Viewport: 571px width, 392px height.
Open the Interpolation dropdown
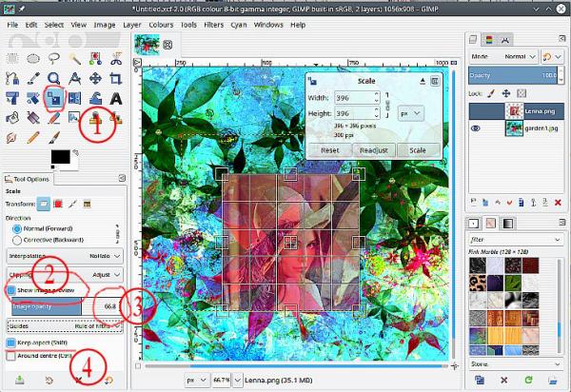click(x=65, y=256)
